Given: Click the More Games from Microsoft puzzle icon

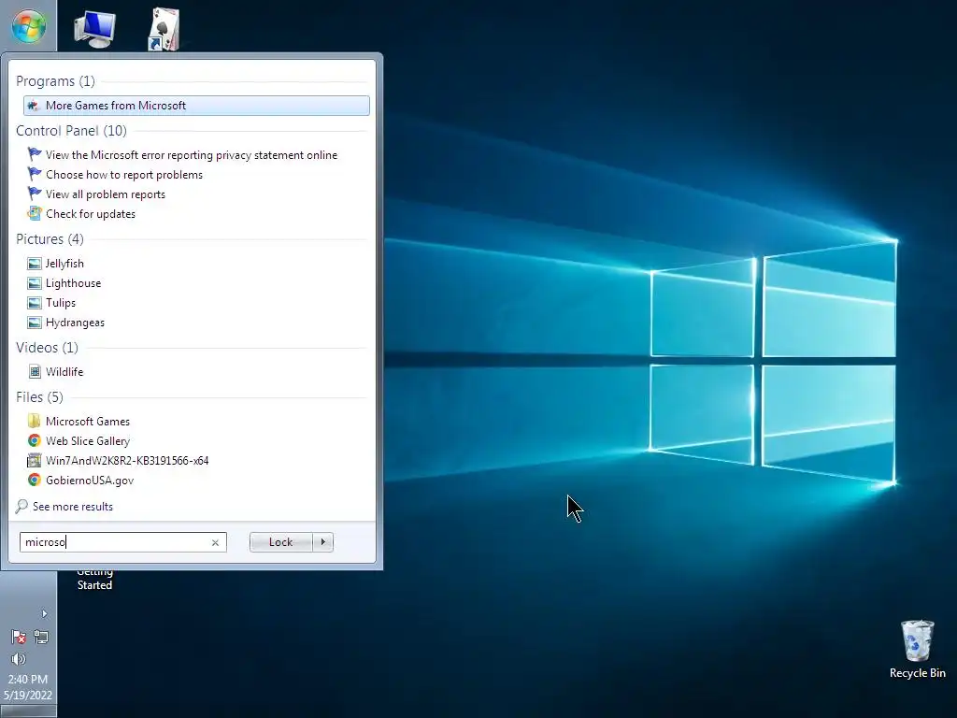Looking at the screenshot, I should pyautogui.click(x=34, y=106).
